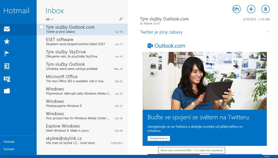Viewport: 278px width, 158px height.
Task: Open Windows email Představujeme Windows 8
Action: click(82, 103)
